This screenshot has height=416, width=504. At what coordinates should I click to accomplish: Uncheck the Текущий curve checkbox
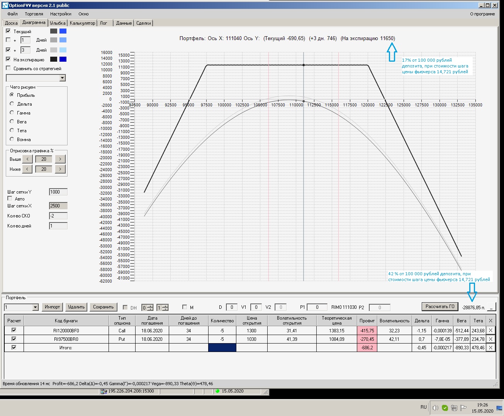pos(8,31)
